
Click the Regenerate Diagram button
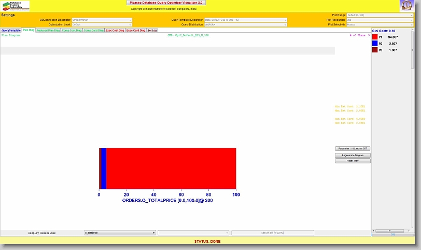353,155
